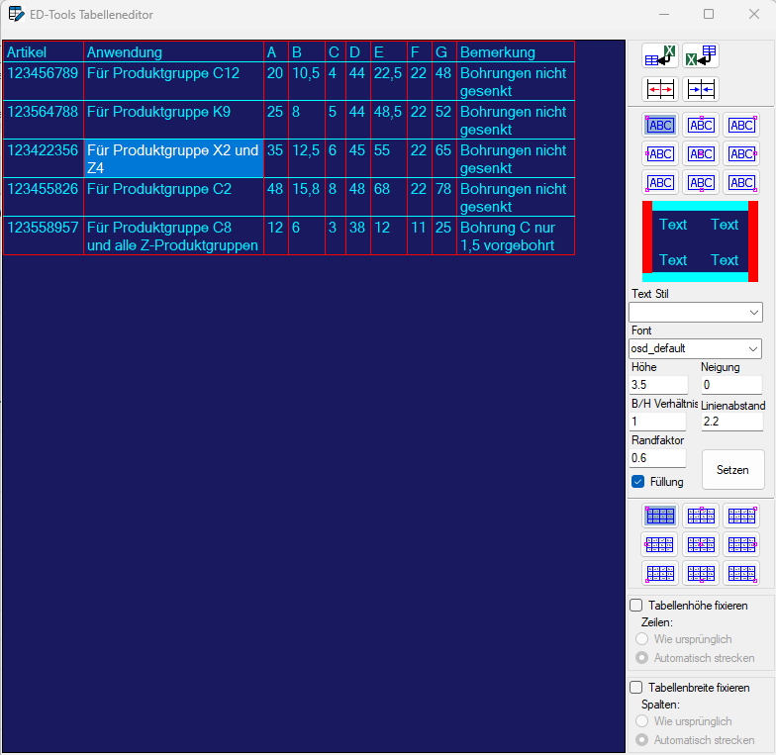
Task: Set text alignment to middle center ABC
Action: 701,153
